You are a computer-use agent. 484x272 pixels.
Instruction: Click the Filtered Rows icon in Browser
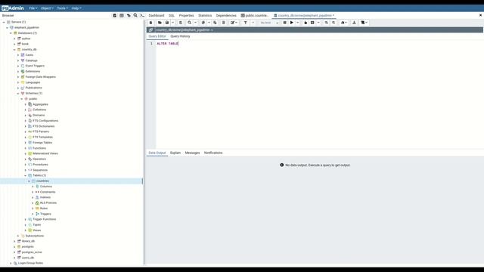129,15
